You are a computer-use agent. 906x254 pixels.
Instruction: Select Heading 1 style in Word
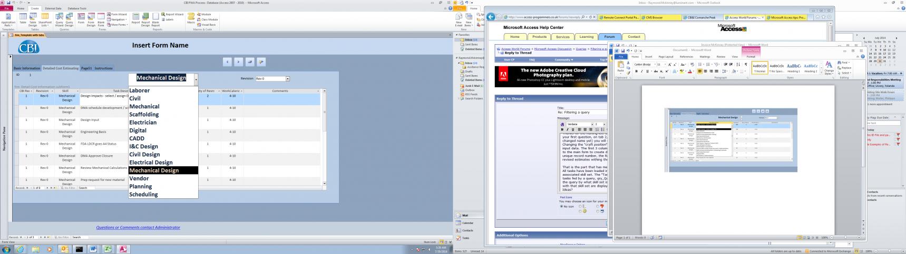pyautogui.click(x=794, y=68)
